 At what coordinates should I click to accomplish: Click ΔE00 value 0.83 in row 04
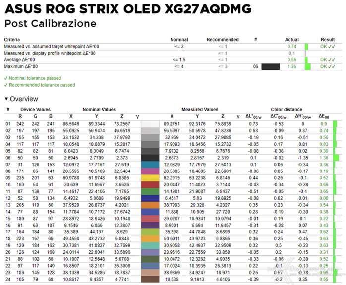(x=324, y=144)
